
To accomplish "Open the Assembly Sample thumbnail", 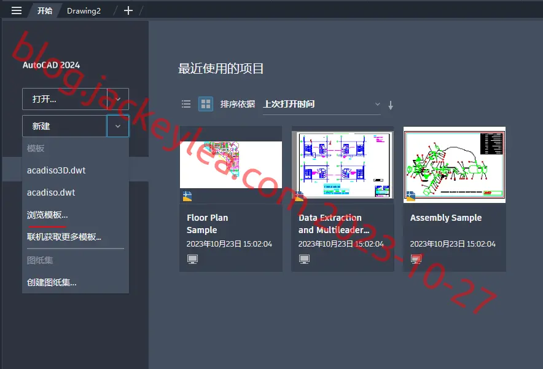I will pyautogui.click(x=455, y=165).
